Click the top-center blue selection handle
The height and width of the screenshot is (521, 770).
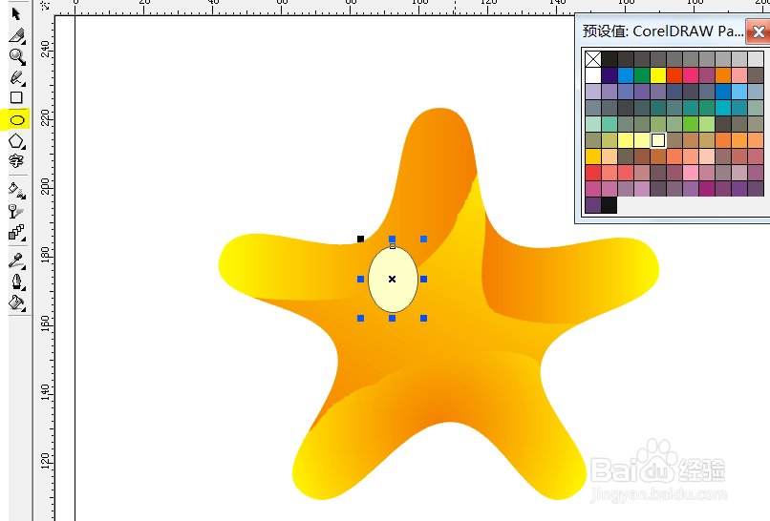point(392,239)
